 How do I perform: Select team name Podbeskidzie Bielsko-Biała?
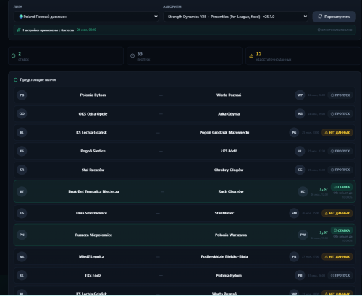(x=224, y=256)
